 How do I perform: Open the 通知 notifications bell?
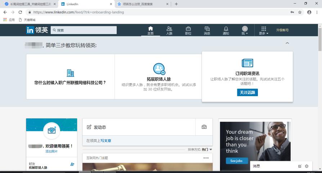coord(226,30)
